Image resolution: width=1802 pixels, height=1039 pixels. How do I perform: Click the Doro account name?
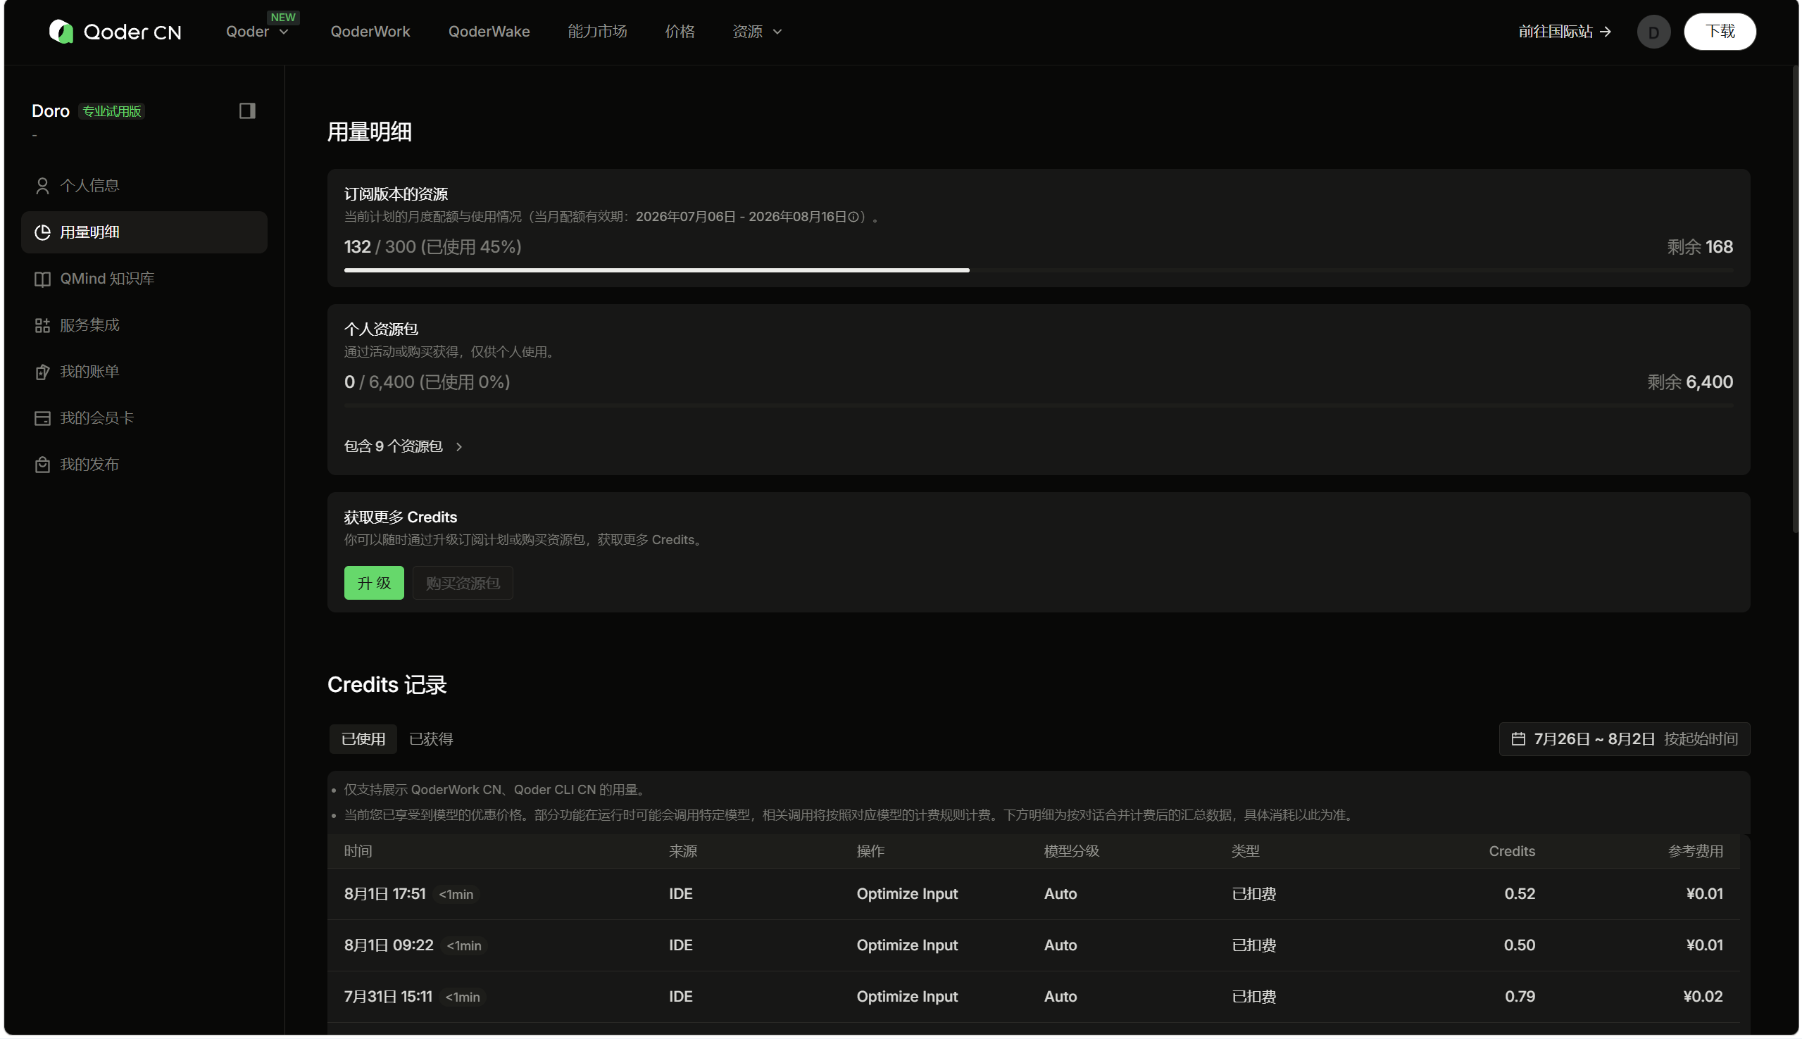point(51,111)
